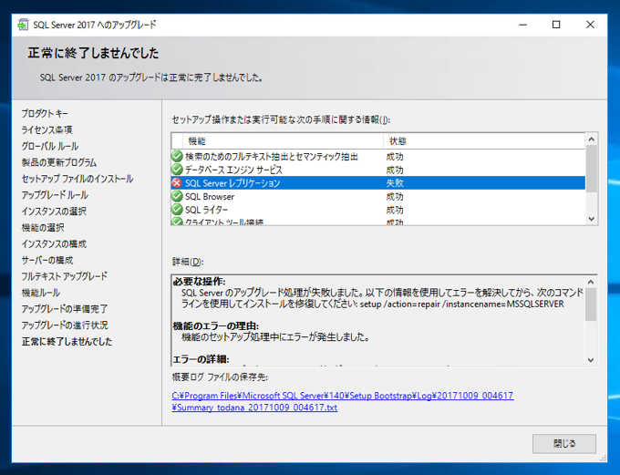The image size is (620, 475).
Task: Click the 失敗 status cell
Action: tap(395, 182)
